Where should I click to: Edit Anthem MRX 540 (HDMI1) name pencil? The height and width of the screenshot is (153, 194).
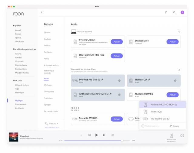click(111, 94)
